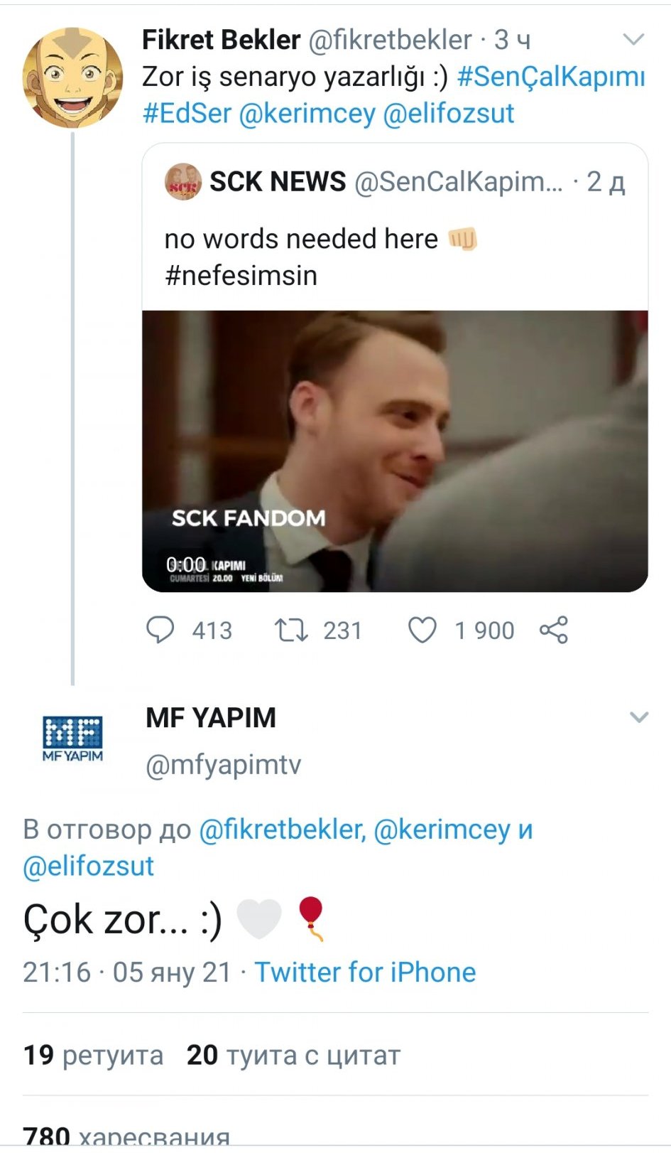Open the #nefesimsin hashtag in quoted tweet
Viewport: 671px width, 1153px height.
[x=241, y=276]
